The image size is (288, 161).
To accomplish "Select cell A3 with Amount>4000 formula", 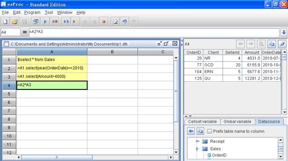I will point(52,76).
